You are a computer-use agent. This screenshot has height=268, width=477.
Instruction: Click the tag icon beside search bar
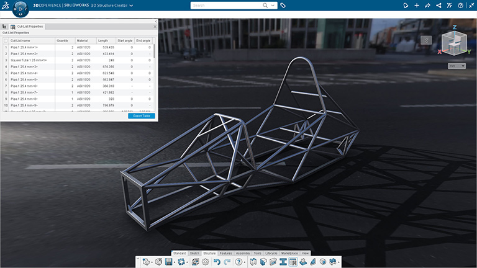[x=283, y=5]
